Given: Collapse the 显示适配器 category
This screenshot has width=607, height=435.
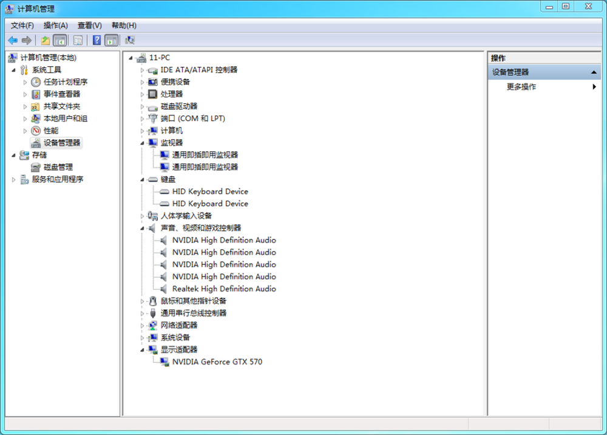Looking at the screenshot, I should 142,350.
